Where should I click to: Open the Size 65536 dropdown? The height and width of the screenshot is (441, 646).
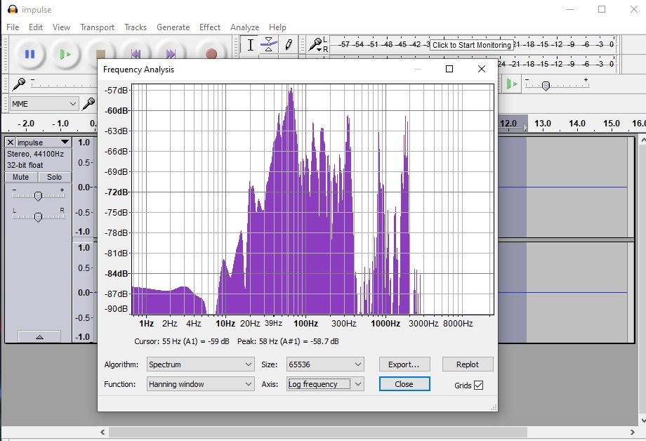(325, 364)
